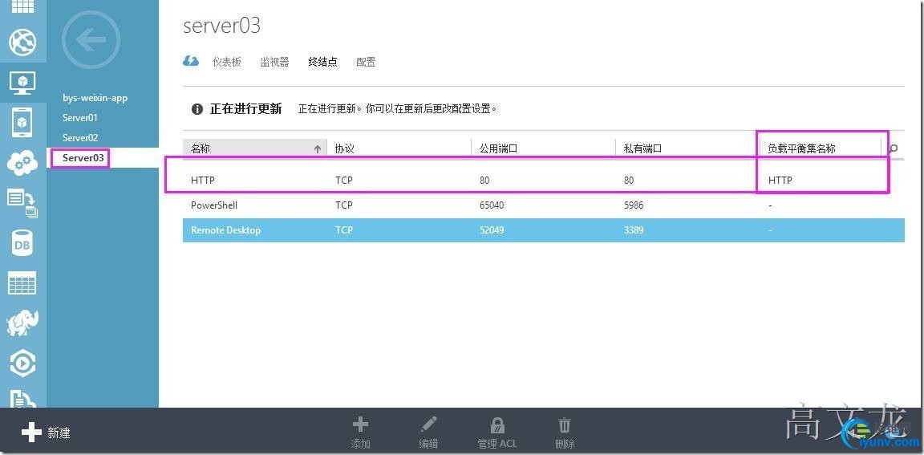Select the PowerShell endpoint row
Screen dimensions: 924x455
543,205
